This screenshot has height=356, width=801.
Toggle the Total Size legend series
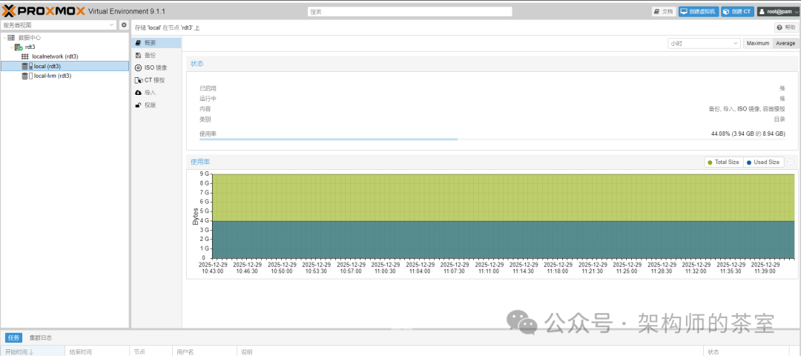coord(723,162)
